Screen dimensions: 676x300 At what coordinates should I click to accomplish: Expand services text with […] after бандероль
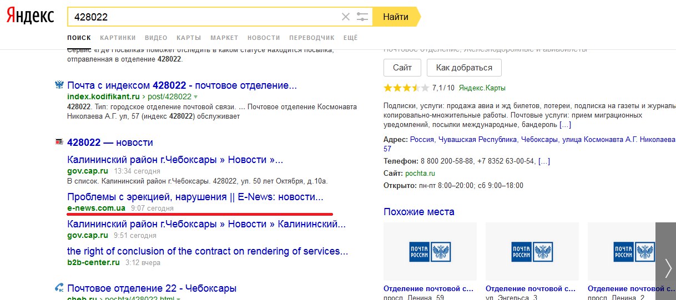point(565,124)
